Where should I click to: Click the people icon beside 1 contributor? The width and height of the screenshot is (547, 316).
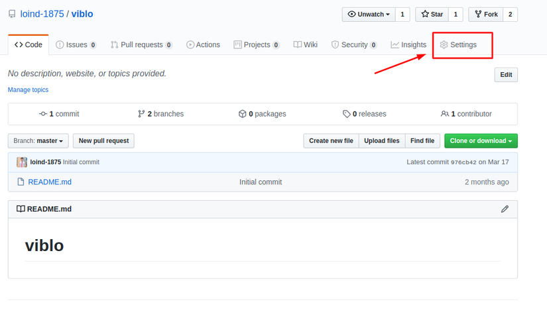pyautogui.click(x=445, y=114)
